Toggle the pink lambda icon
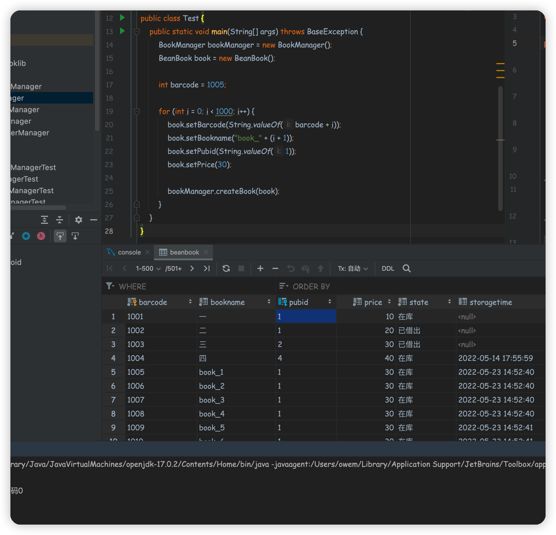 41,236
